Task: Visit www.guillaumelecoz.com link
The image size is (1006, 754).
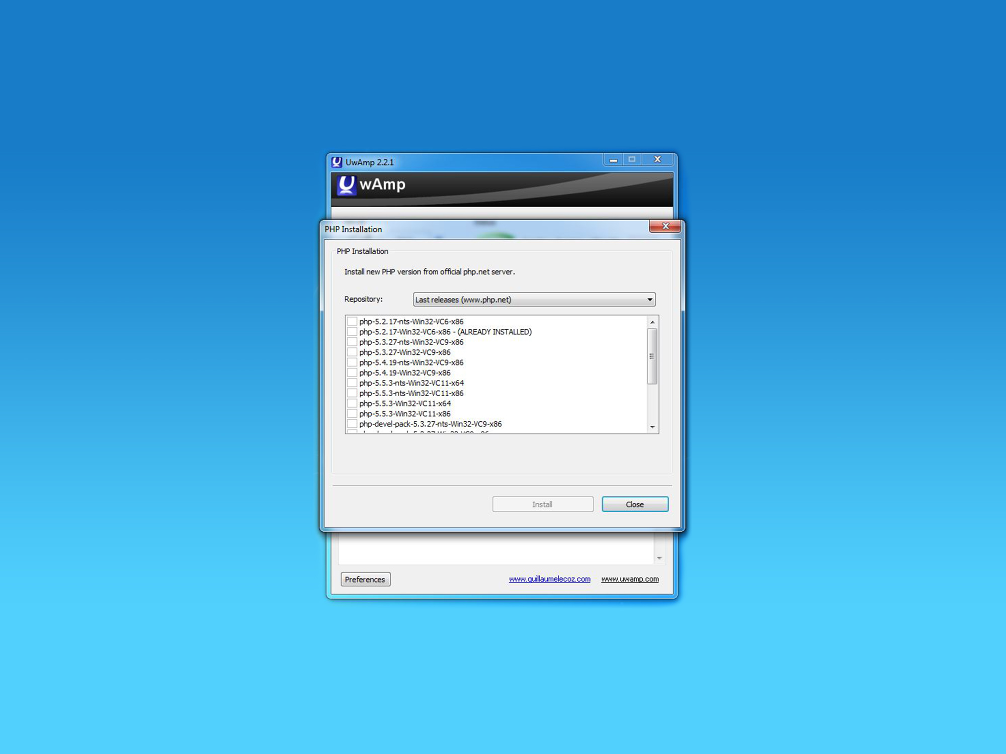Action: [549, 579]
